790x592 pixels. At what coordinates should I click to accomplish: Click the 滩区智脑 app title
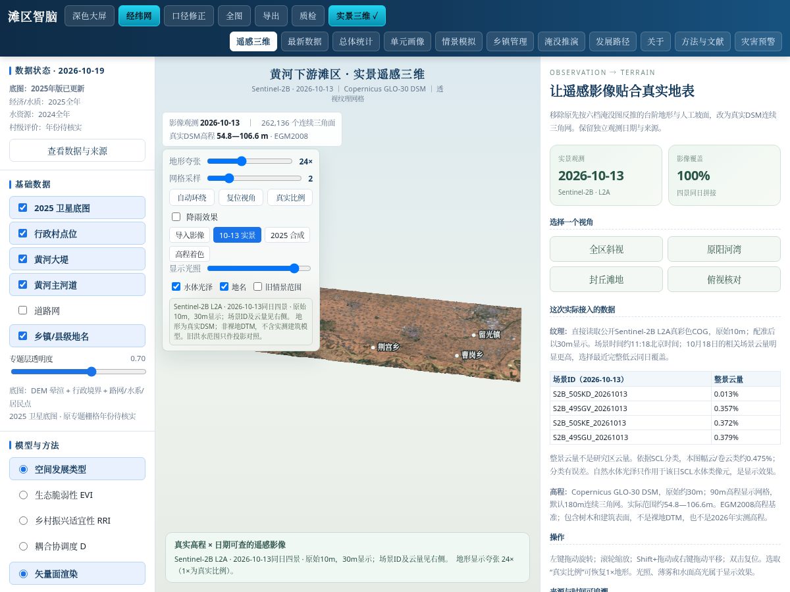click(x=33, y=16)
